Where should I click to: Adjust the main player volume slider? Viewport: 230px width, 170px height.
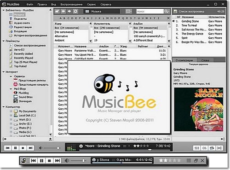[52, 148]
